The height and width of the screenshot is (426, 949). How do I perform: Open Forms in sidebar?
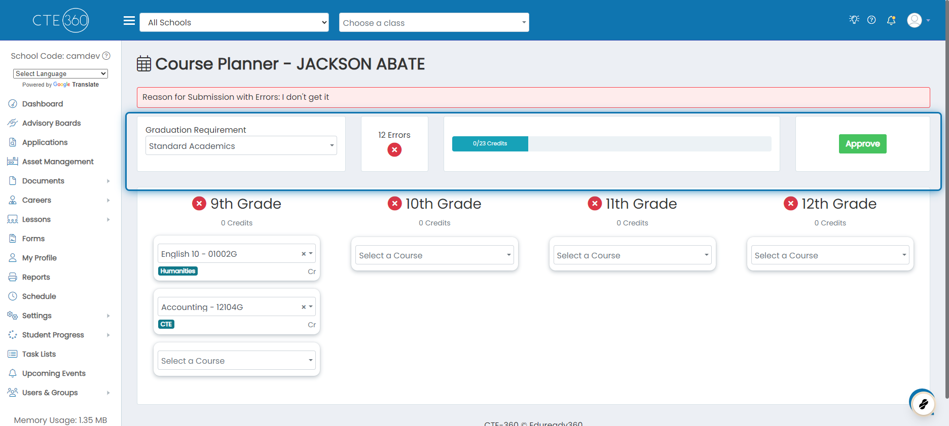pos(33,239)
